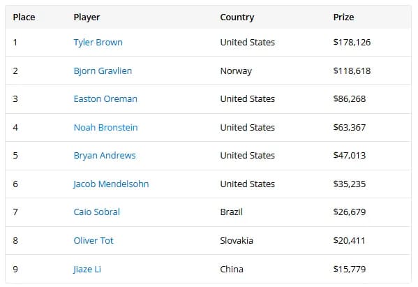Image resolution: width=418 pixels, height=287 pixels.
Task: Click the Player column header
Action: [x=87, y=17]
